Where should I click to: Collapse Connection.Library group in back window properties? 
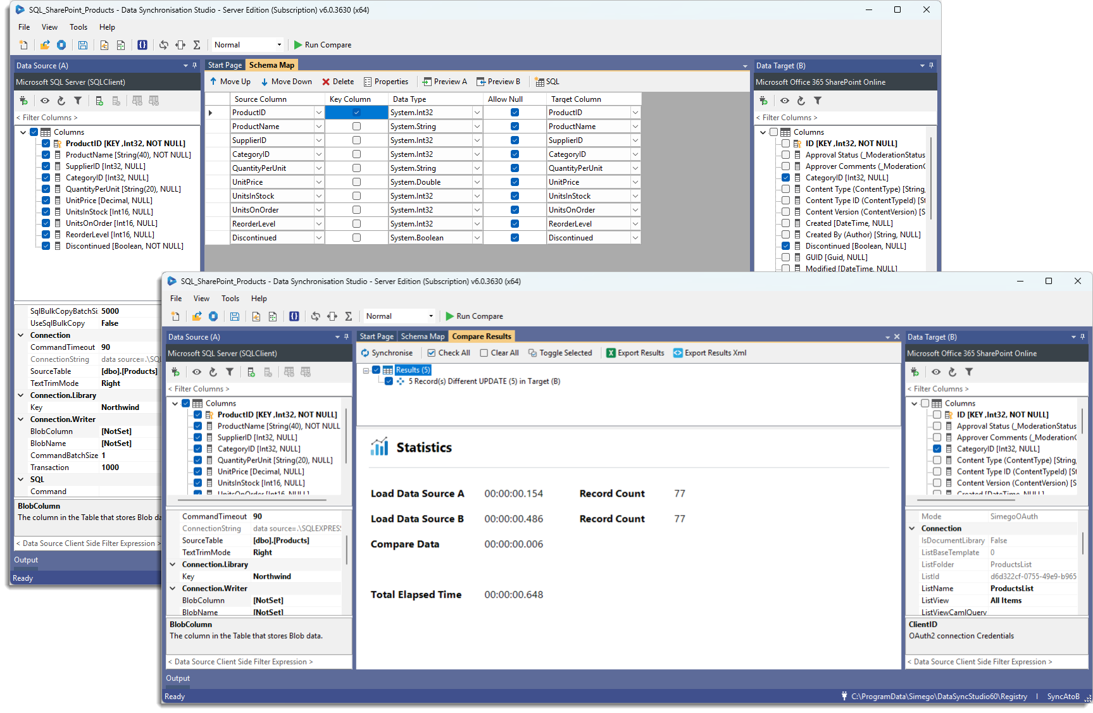tap(21, 395)
